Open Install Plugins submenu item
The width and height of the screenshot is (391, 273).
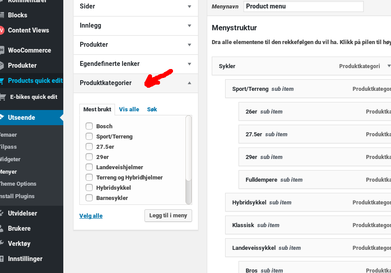pos(17,196)
